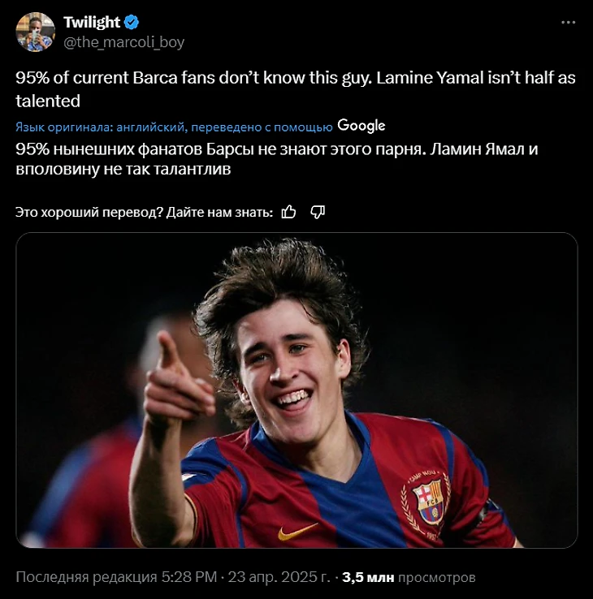Click the Nike swoosh on the jersey
Viewport: 593px width, 599px height.
tap(297, 532)
